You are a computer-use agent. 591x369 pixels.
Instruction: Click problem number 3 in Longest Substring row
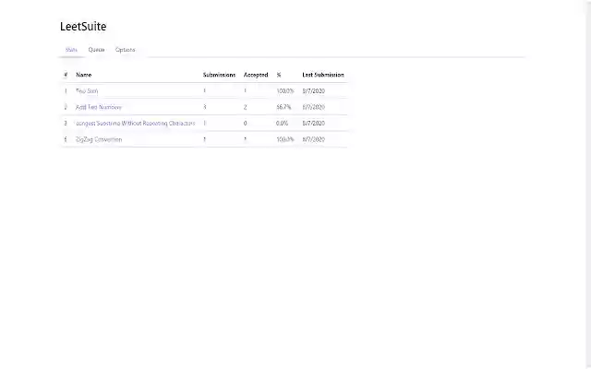(x=66, y=124)
